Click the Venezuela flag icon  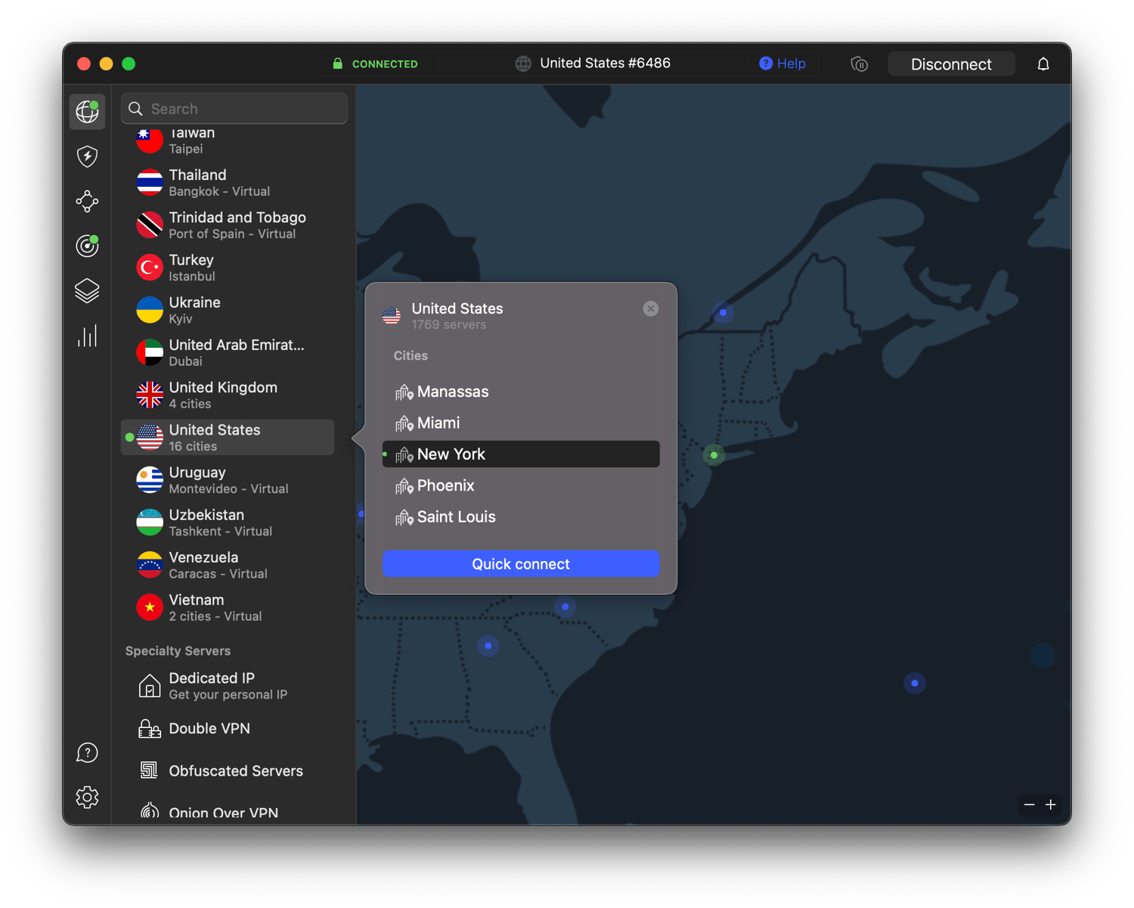(150, 565)
